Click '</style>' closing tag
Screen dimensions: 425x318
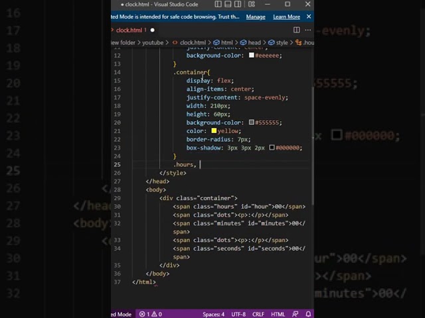[x=173, y=173]
